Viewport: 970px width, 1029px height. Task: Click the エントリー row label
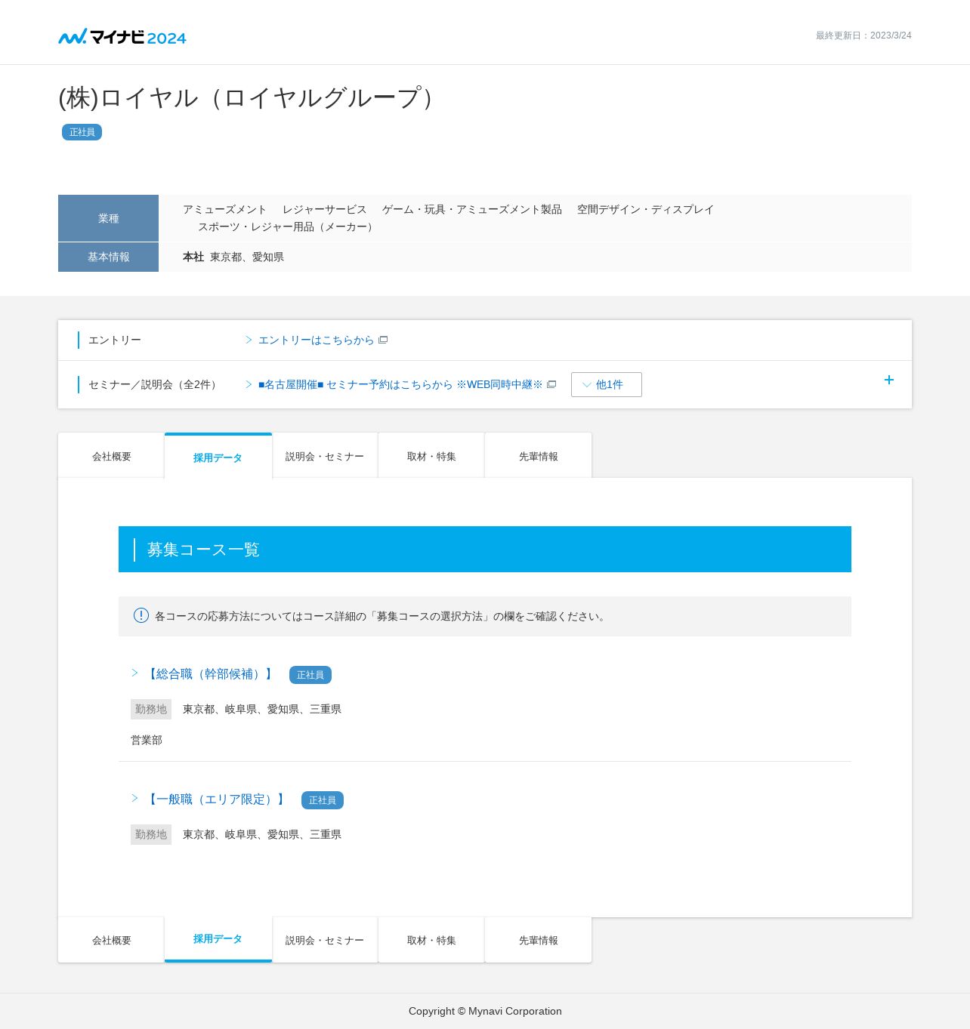[115, 340]
